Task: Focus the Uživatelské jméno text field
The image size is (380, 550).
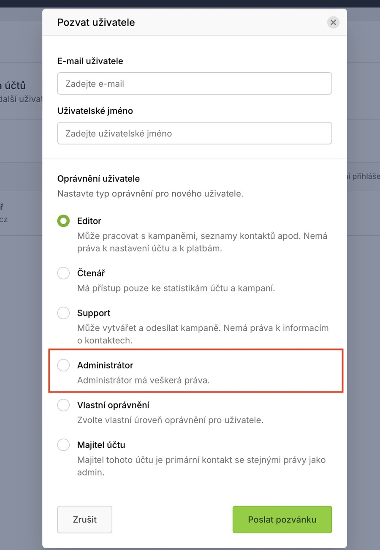Action: [194, 133]
